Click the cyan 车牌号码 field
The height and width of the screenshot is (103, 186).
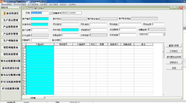point(39,25)
